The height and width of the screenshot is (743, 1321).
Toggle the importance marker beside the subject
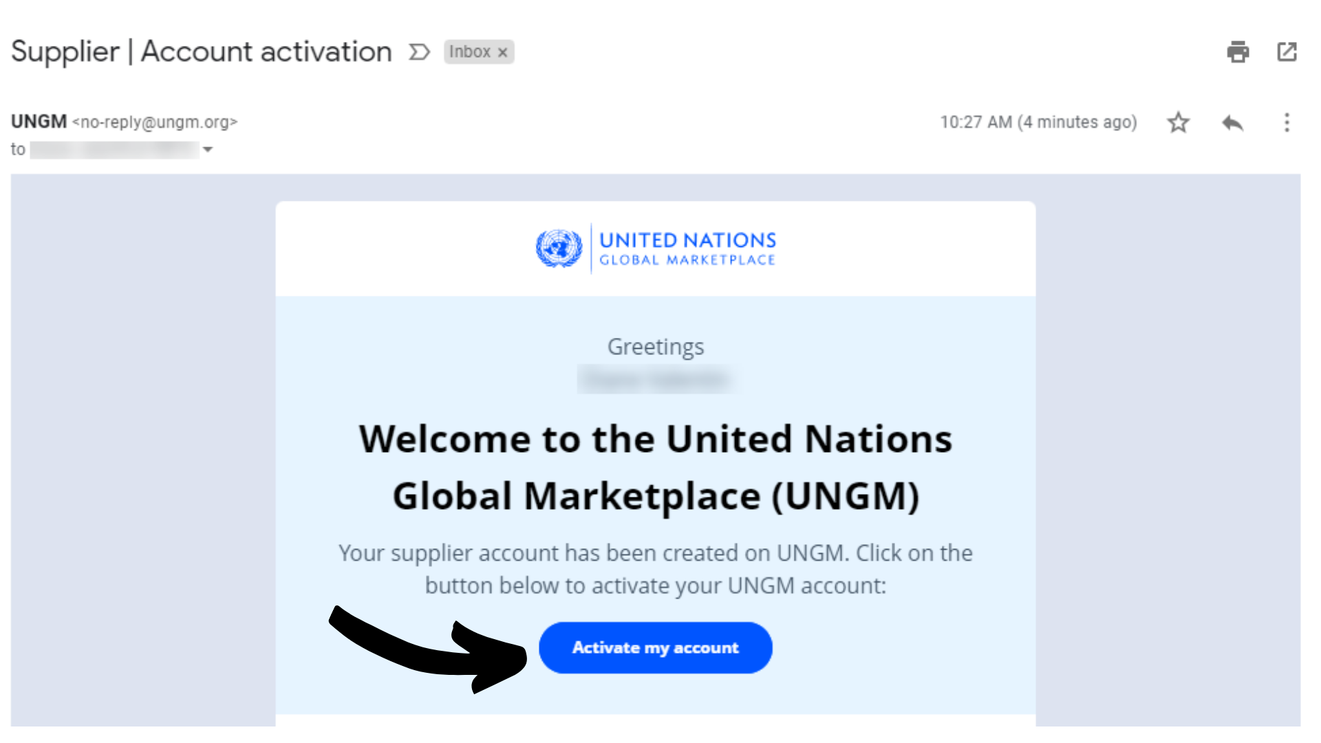click(x=419, y=52)
